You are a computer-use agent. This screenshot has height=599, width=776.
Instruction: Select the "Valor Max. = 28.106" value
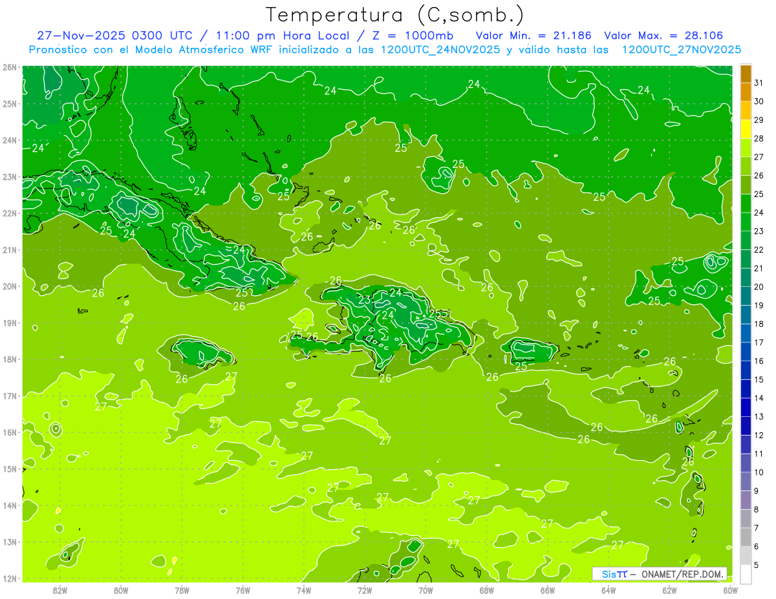pyautogui.click(x=663, y=36)
